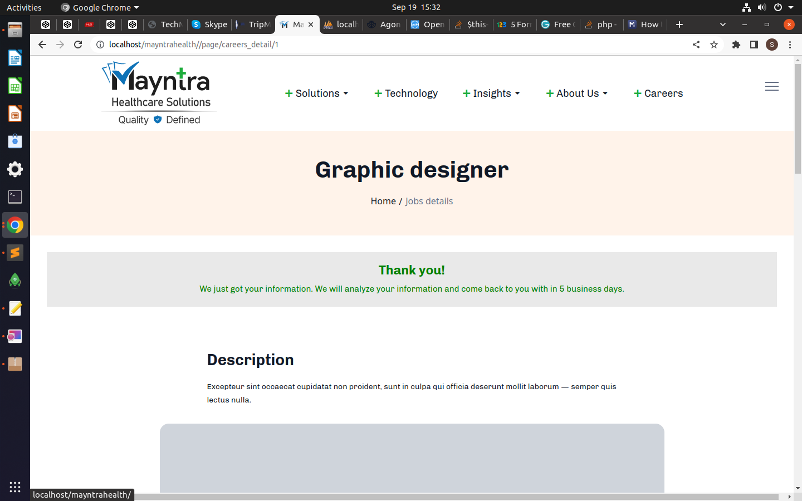
Task: Open the network icon in the system tray
Action: 746,7
